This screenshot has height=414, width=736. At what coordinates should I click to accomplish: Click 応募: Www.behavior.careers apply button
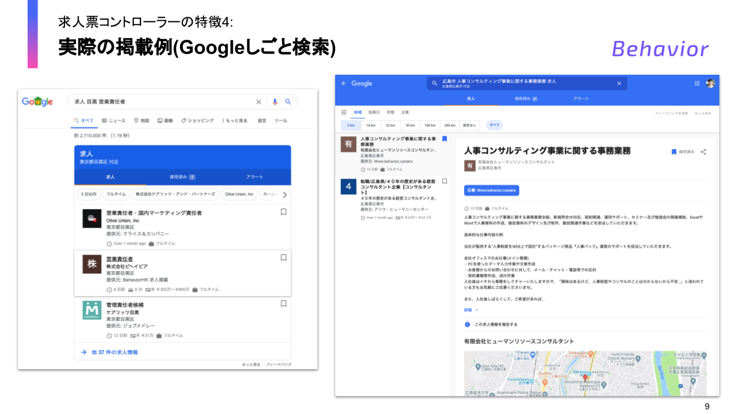pos(492,190)
